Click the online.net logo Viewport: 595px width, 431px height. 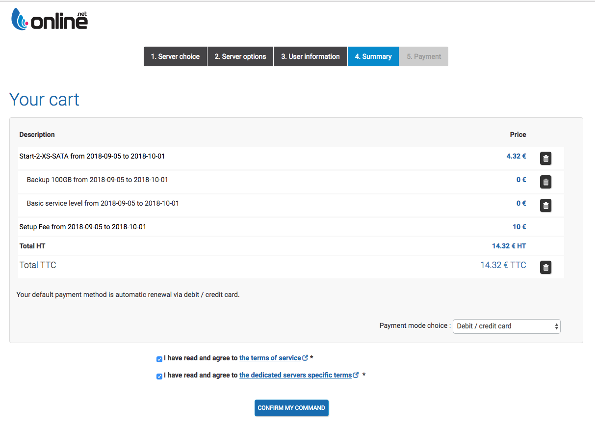point(50,20)
